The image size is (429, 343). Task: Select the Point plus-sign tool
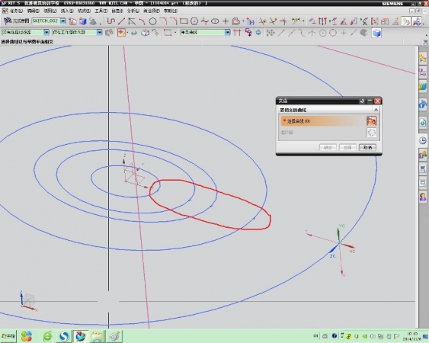[226, 21]
